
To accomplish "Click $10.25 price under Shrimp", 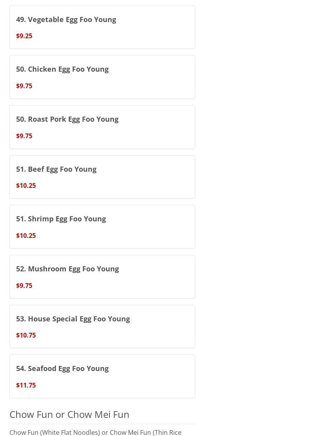I will tap(26, 236).
